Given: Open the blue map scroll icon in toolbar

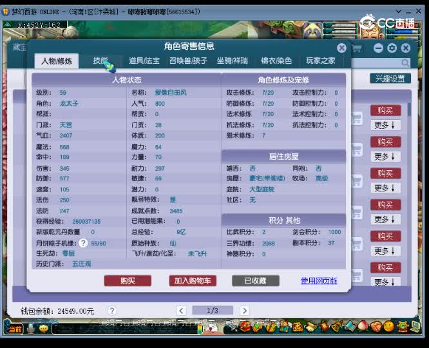Looking at the screenshot, I should click(x=350, y=326).
